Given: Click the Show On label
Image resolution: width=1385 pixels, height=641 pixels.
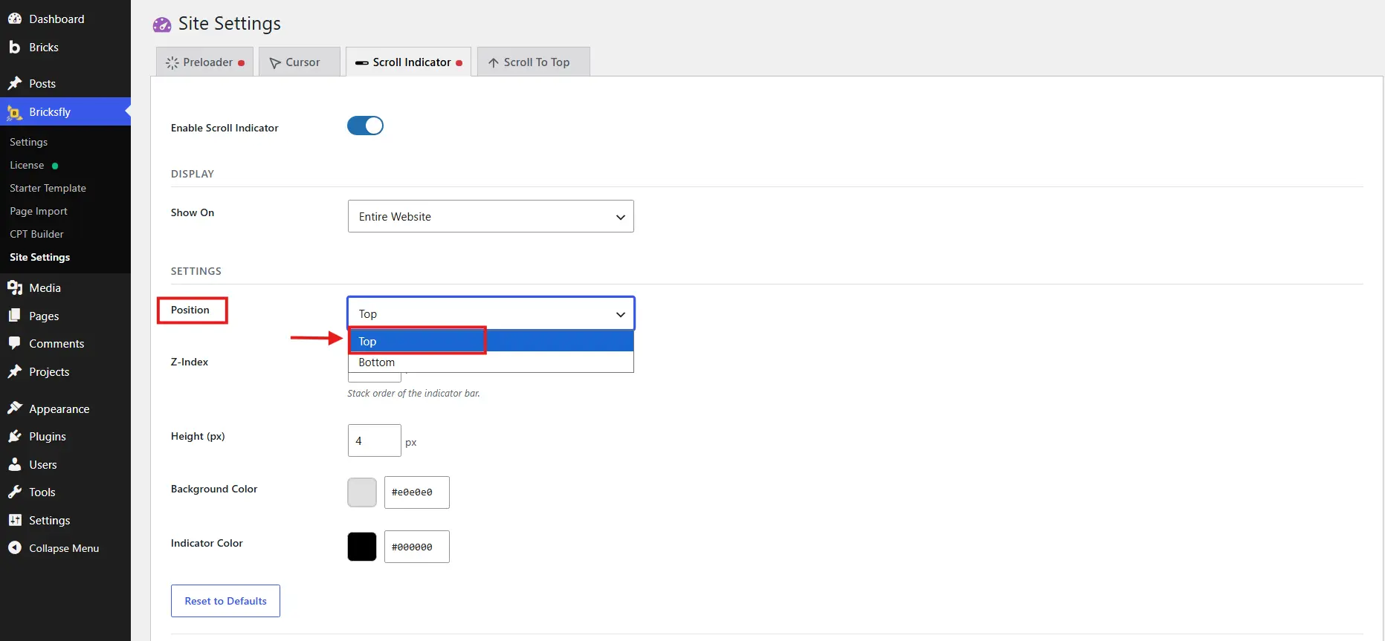Looking at the screenshot, I should point(193,212).
